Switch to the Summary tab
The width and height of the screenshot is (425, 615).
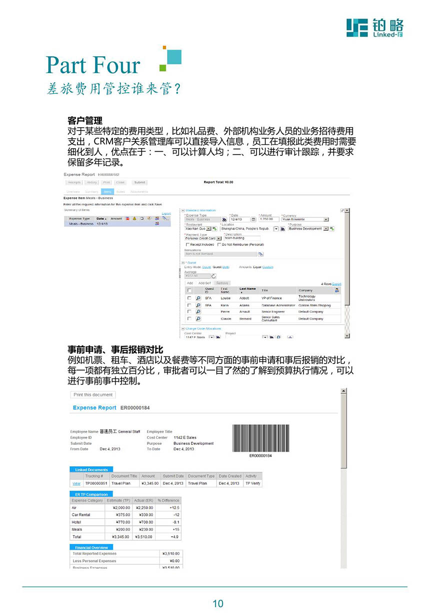pyautogui.click(x=91, y=192)
